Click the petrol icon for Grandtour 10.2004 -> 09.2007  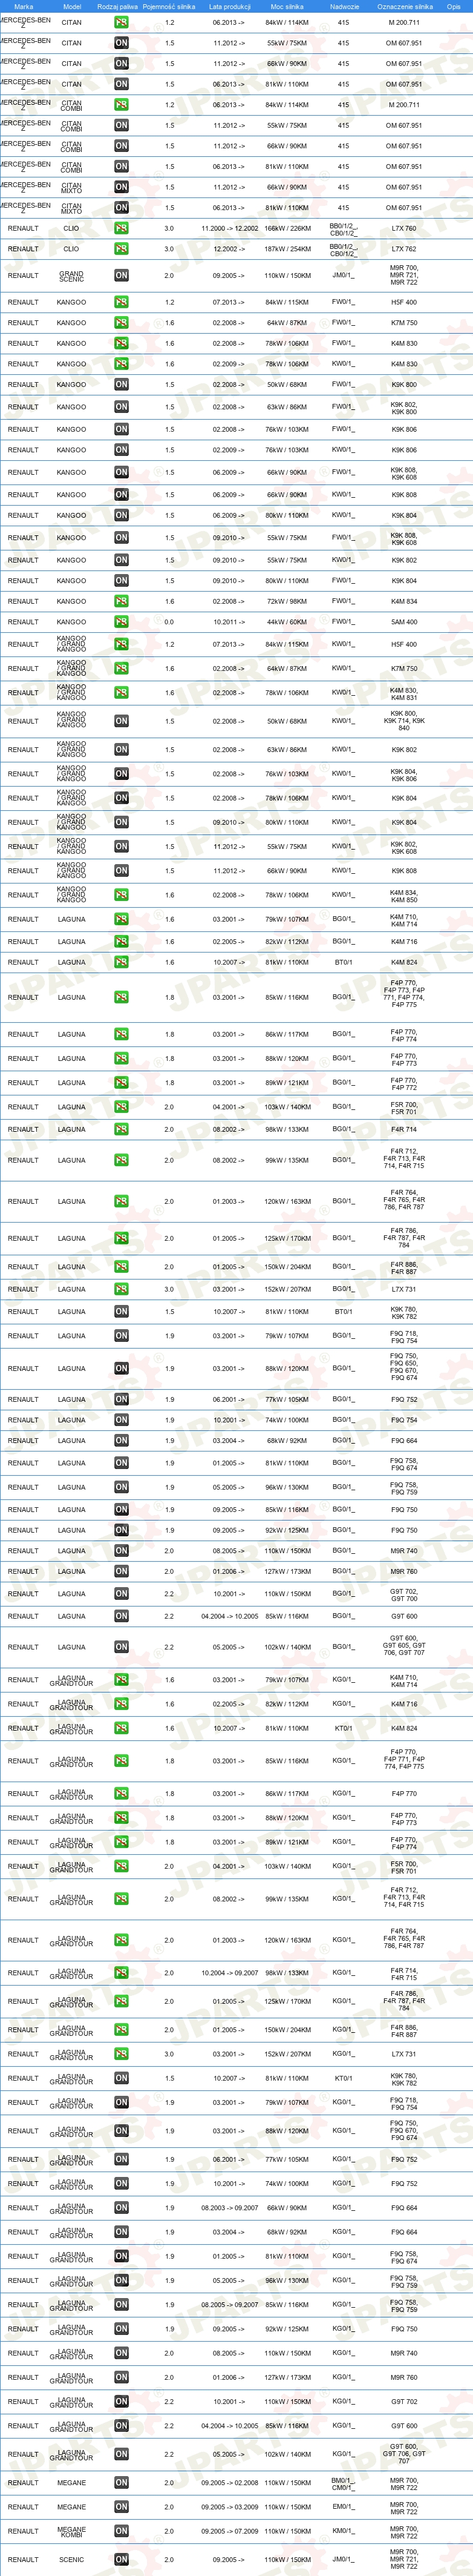tap(121, 1973)
